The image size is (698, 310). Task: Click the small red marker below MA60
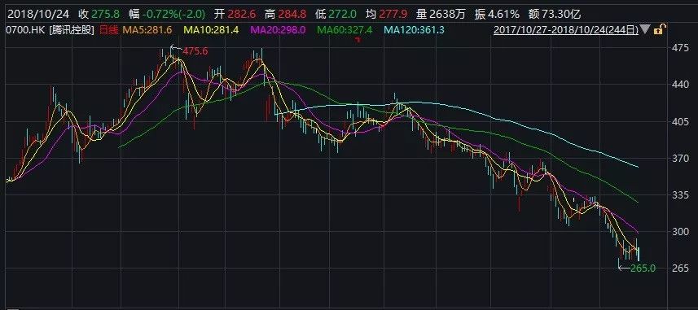[x=357, y=40]
